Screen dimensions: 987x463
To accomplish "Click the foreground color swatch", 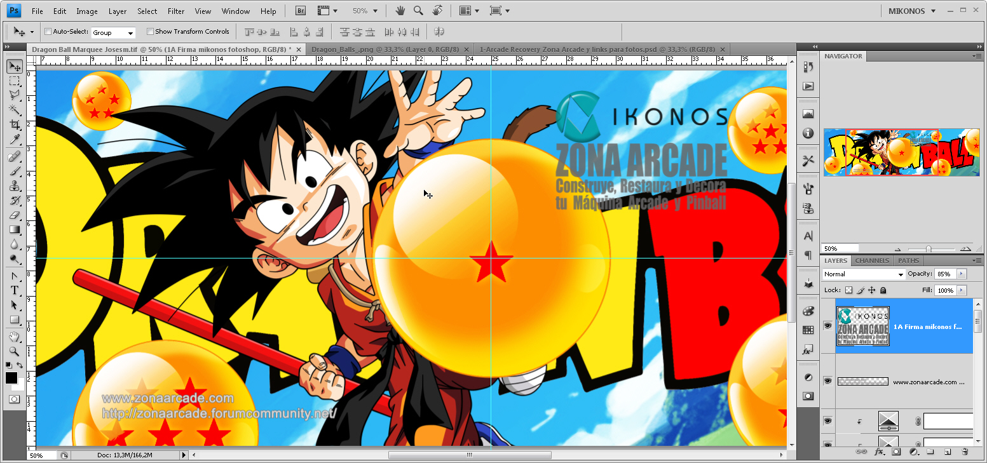I will [x=11, y=378].
